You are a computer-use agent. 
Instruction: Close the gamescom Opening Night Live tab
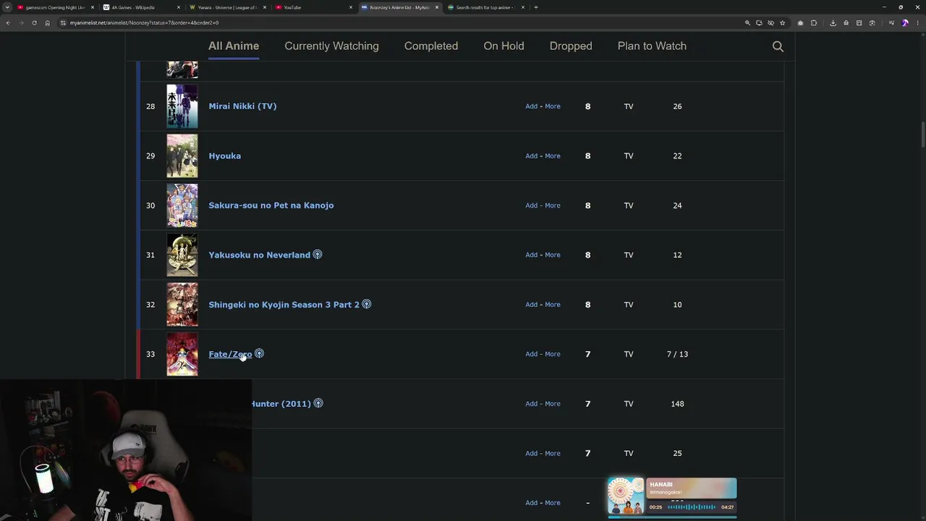[x=93, y=7]
